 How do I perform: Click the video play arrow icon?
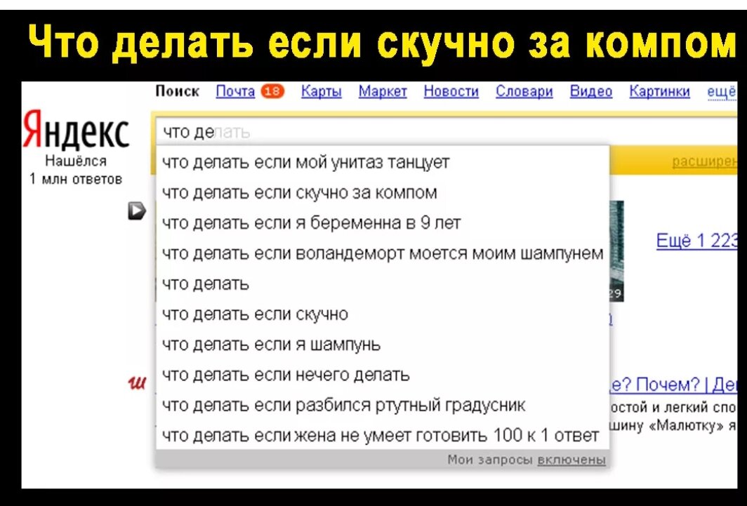click(137, 211)
